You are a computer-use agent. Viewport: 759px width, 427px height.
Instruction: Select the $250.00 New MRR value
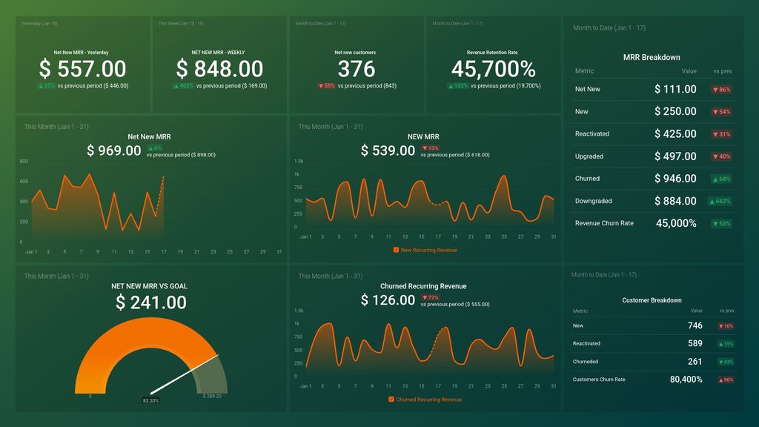(x=675, y=111)
